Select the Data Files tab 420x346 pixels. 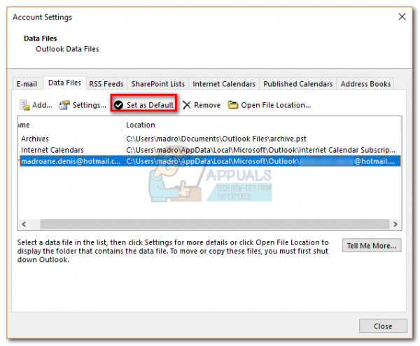(x=64, y=83)
